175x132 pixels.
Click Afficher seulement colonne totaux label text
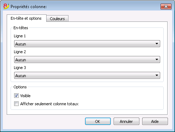pos(49,104)
